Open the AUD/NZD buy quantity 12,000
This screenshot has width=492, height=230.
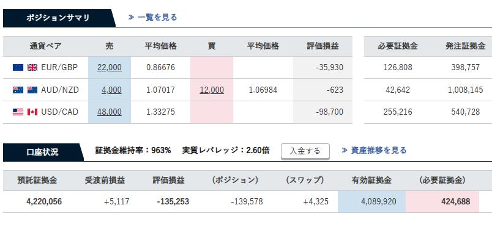coord(212,90)
